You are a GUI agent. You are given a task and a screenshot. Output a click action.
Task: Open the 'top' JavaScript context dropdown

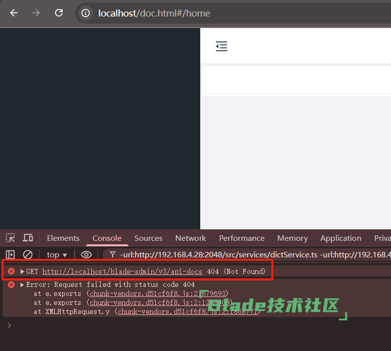(57, 254)
